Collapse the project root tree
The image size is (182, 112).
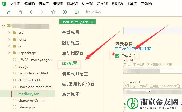4,26
